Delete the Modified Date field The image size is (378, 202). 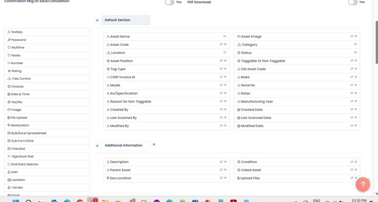point(356,126)
